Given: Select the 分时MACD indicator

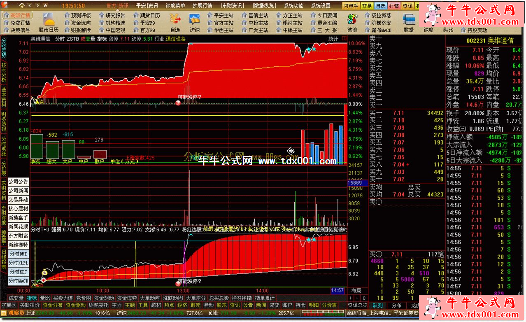Looking at the screenshot, I should 19,281.
